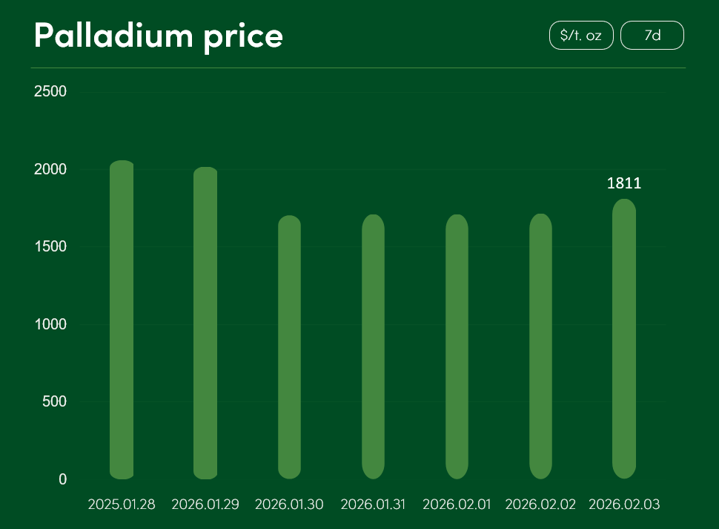The image size is (719, 529).
Task: Click the 2026.02.03 date label
Action: [624, 505]
